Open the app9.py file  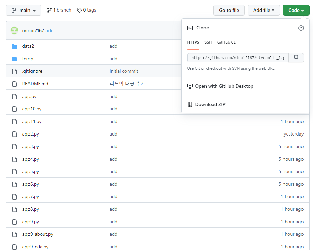coord(31,222)
